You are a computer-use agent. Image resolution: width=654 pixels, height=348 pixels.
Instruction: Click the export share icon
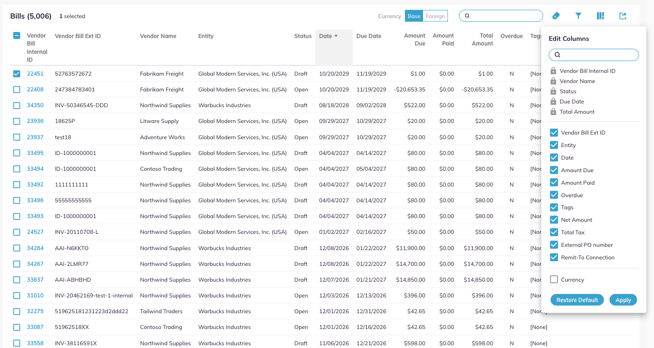tap(623, 16)
